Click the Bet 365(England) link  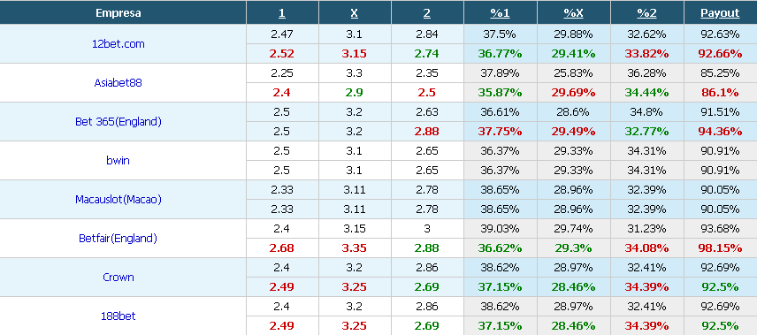click(119, 122)
